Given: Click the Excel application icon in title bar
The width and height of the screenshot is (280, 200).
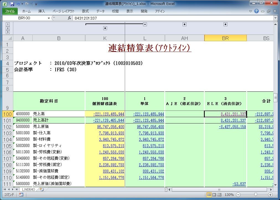Looking at the screenshot, I should (5, 4).
